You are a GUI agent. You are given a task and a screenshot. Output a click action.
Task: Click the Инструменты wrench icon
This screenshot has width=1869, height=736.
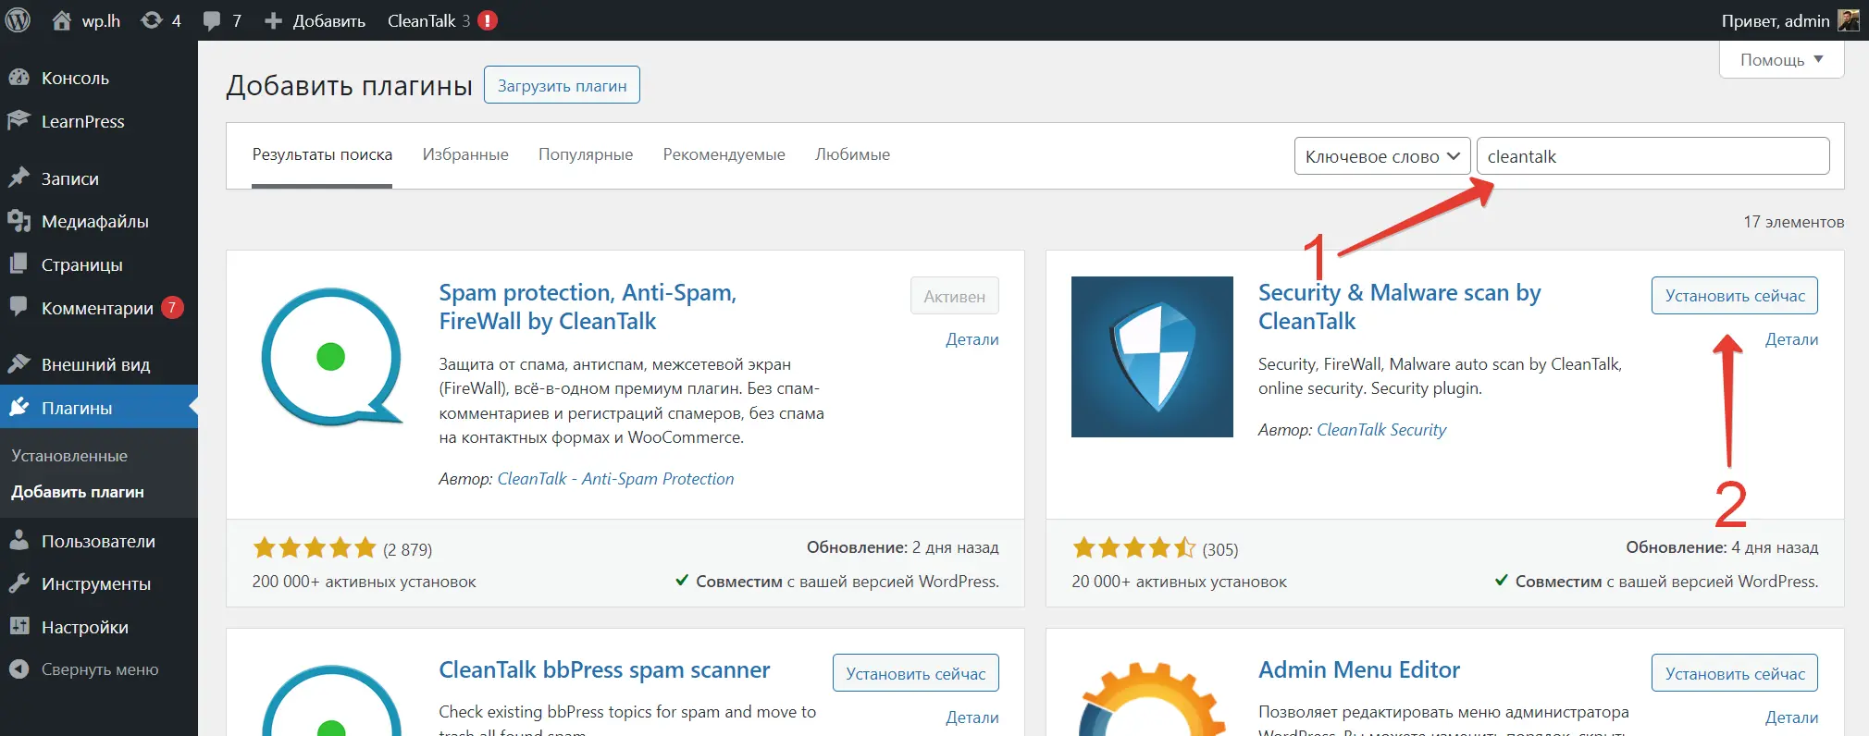19,583
